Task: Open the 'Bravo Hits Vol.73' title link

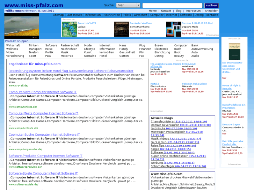Action: (x=87, y=23)
